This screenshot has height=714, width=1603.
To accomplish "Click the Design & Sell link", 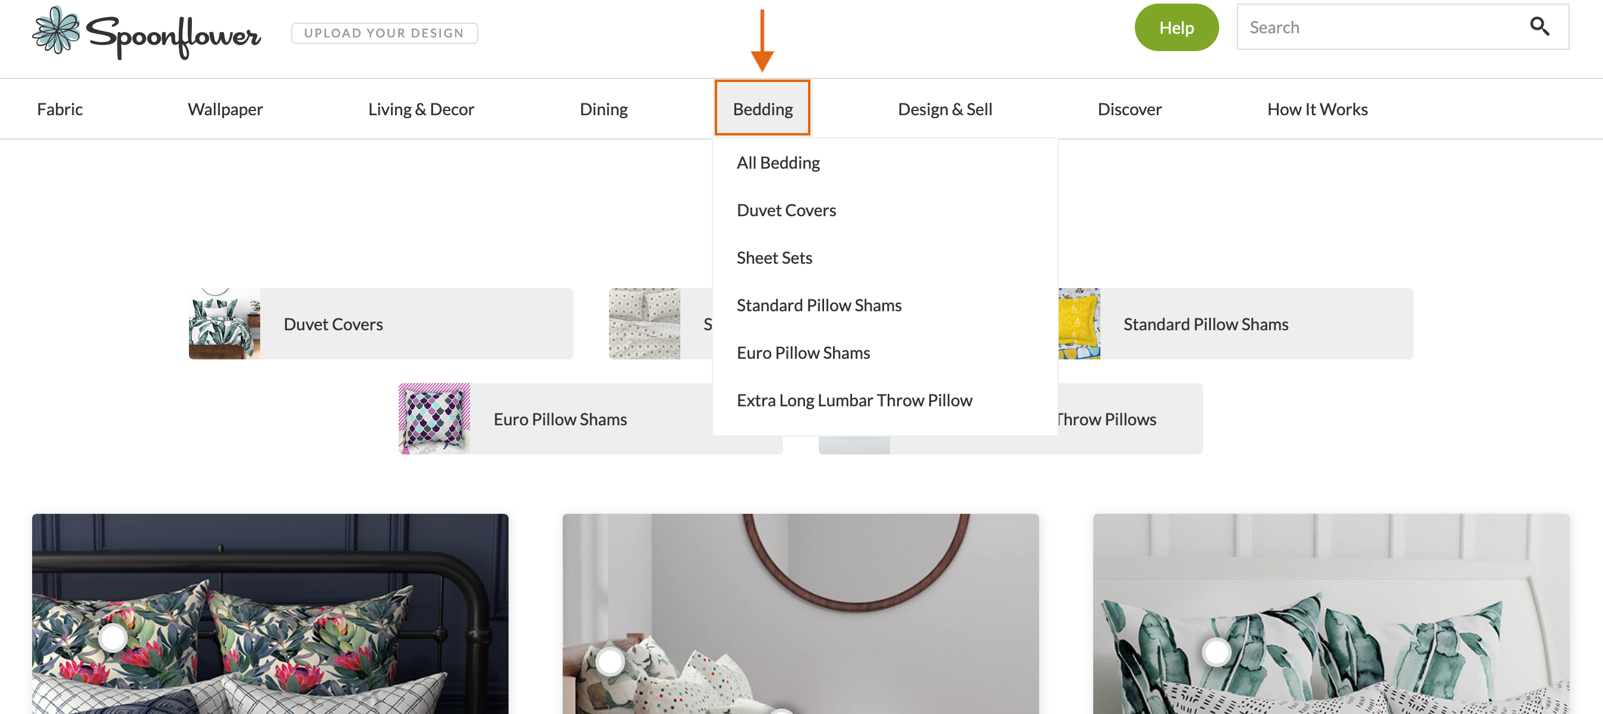I will point(945,108).
